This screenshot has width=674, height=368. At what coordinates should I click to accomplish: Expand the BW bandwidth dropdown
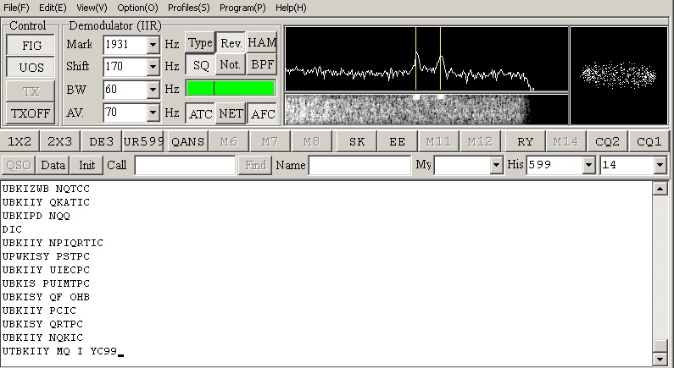[153, 89]
